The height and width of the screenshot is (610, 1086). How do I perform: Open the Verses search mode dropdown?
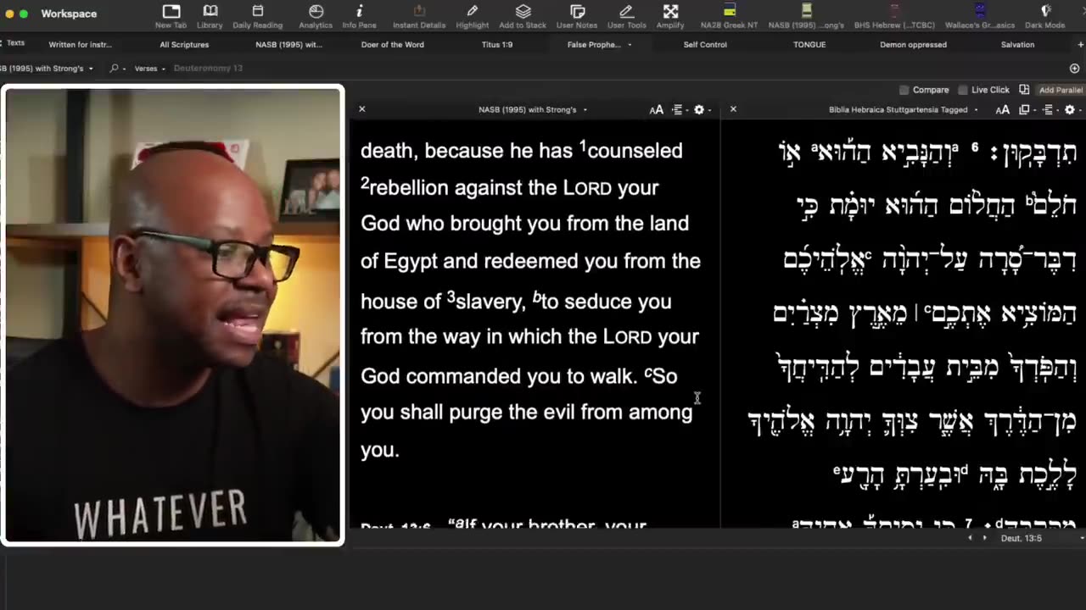click(149, 68)
